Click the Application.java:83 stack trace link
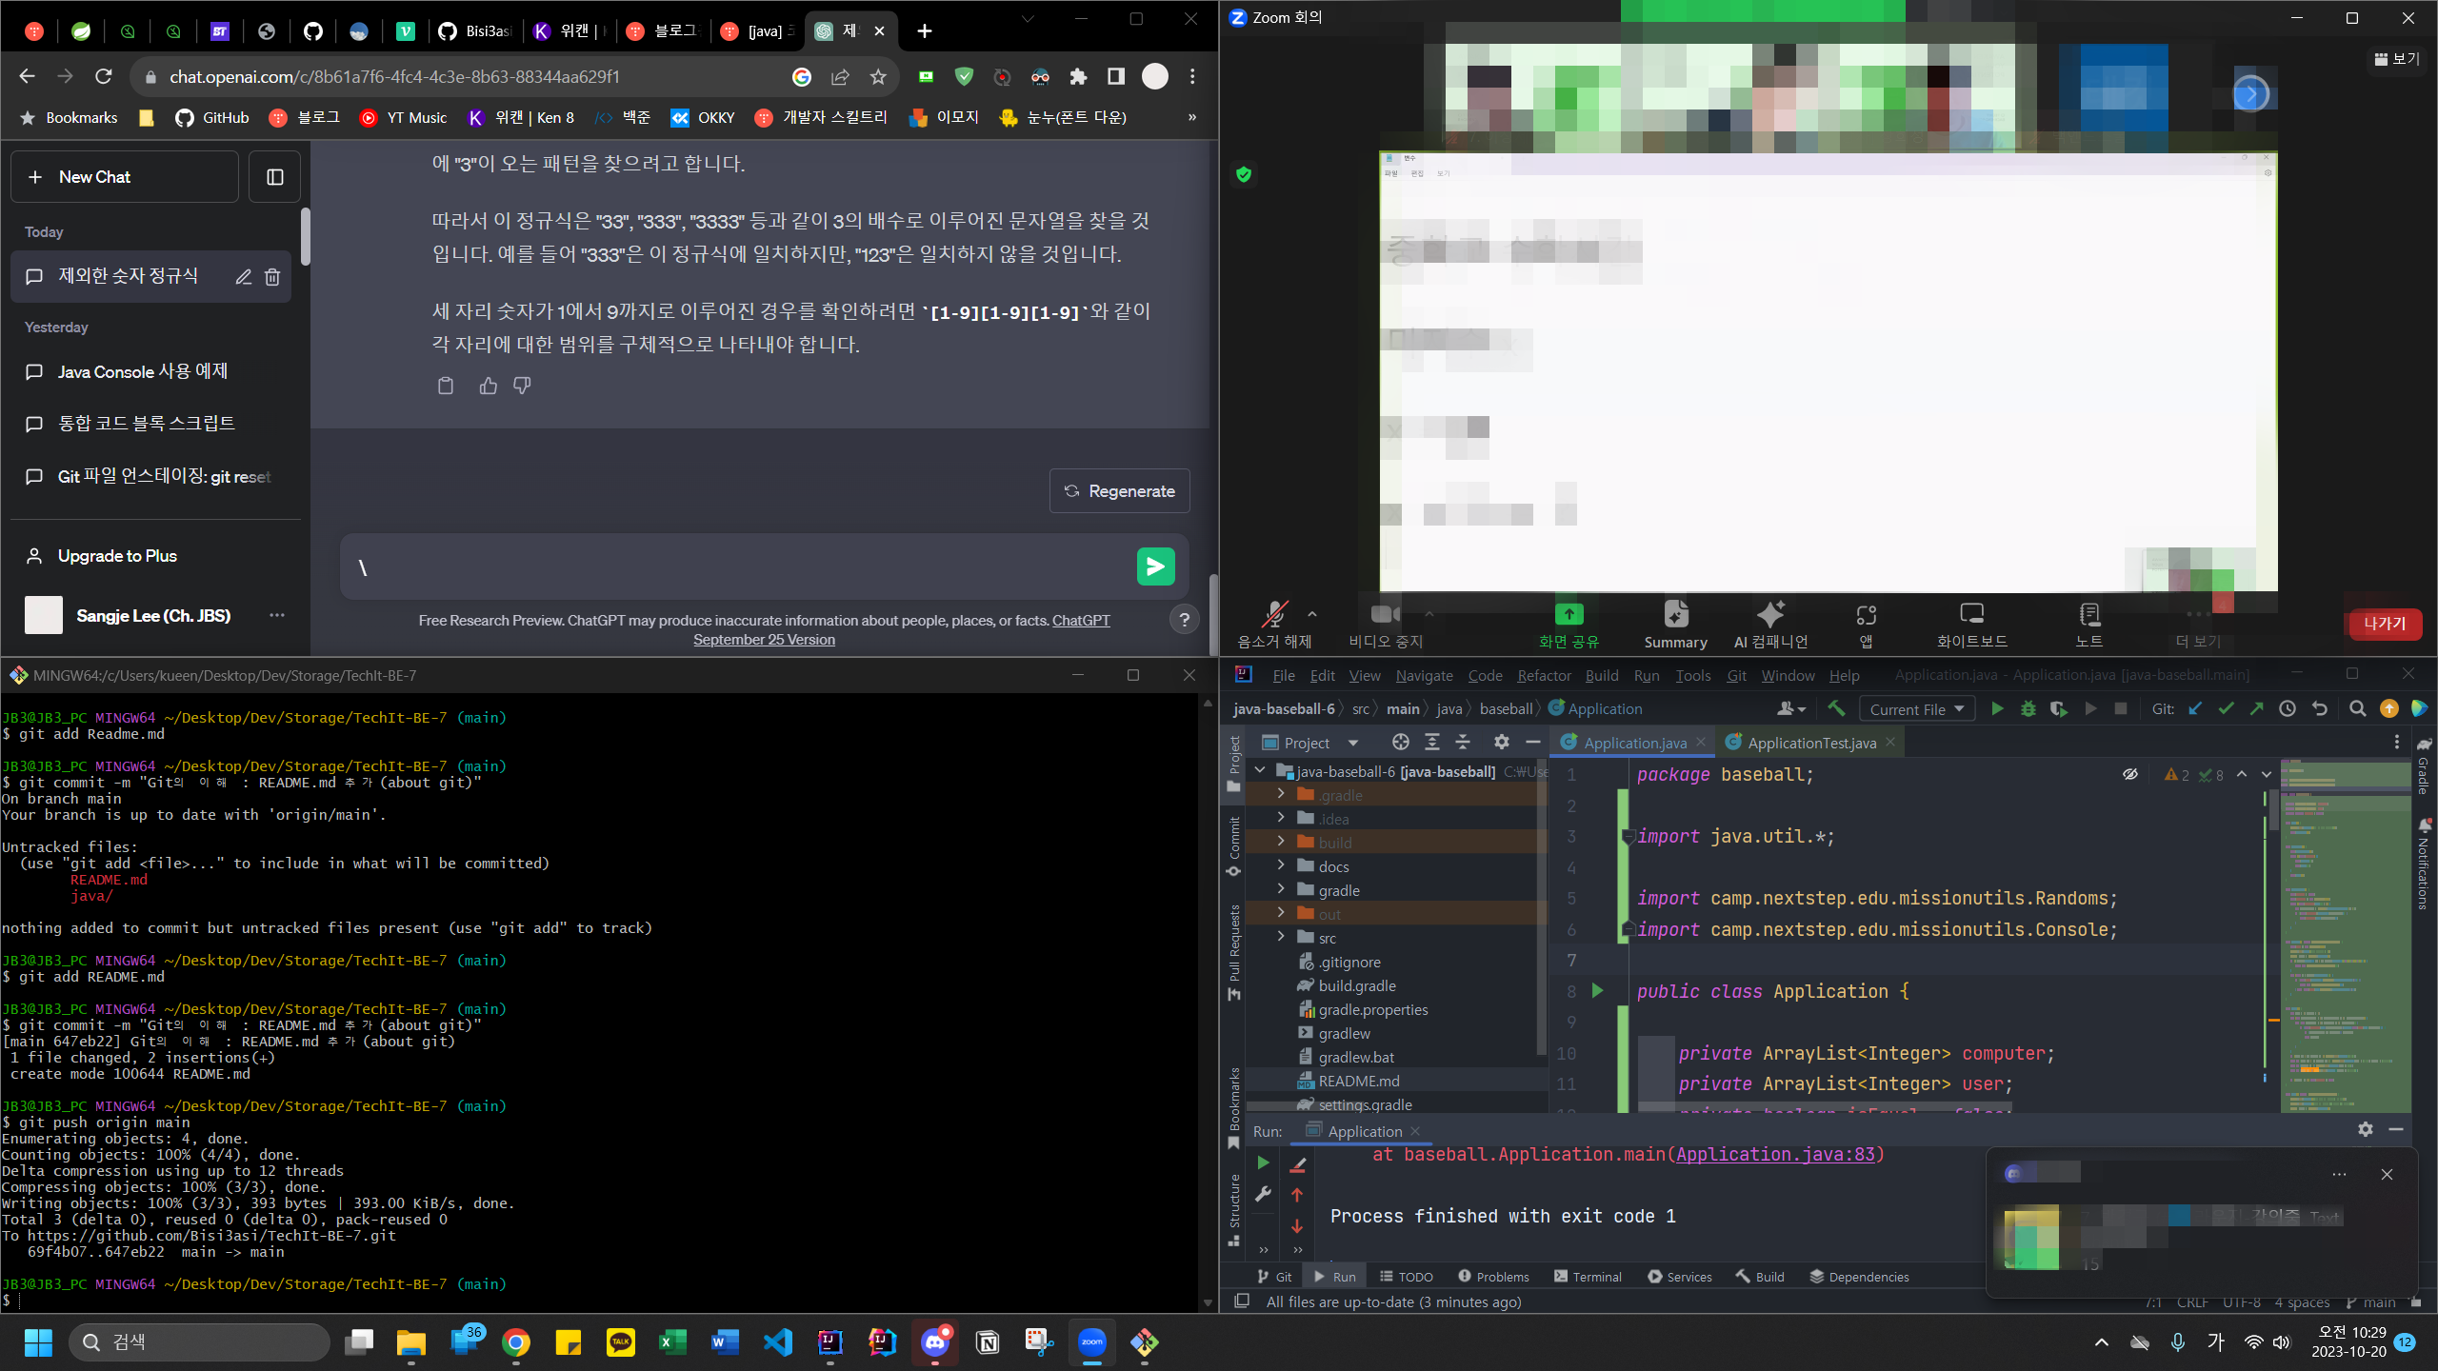This screenshot has width=2438, height=1371. pyautogui.click(x=1774, y=1155)
